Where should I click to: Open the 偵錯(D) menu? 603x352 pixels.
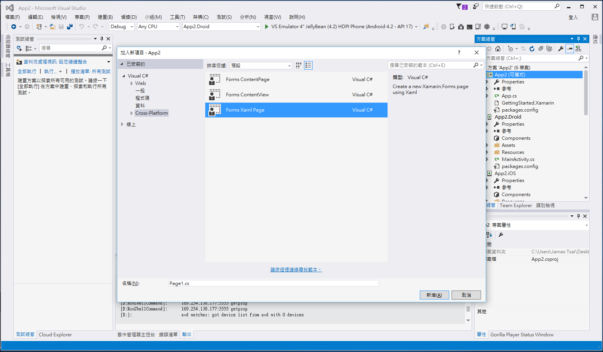(129, 17)
